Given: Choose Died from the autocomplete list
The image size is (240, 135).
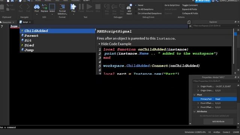Looking at the screenshot, I should tap(57, 45).
